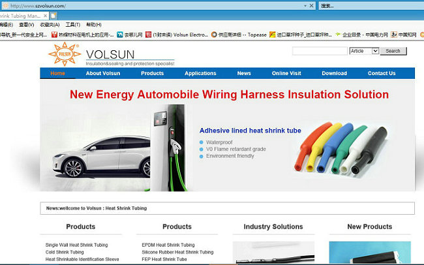Expand the address bar history dropdown arrow
The width and height of the screenshot is (424, 265).
(x=305, y=5)
